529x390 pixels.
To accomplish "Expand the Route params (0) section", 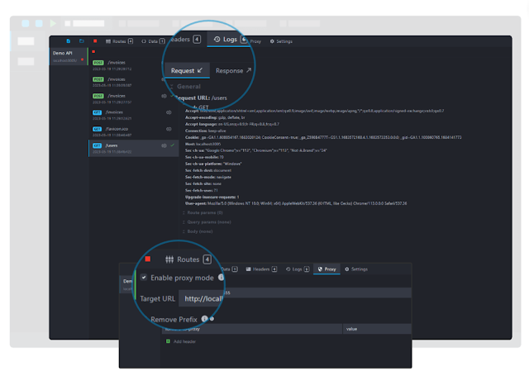I will coord(203,212).
